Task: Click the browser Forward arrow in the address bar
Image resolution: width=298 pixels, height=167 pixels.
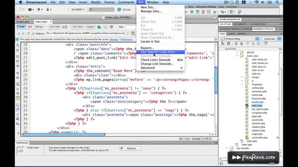Action: pyautogui.click(x=23, y=33)
